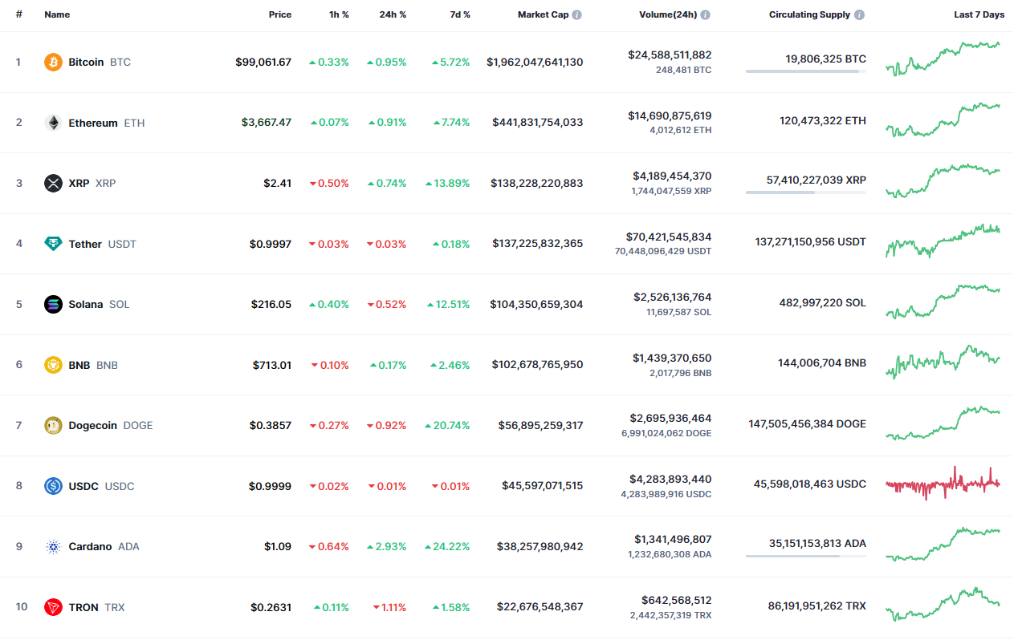Click XRP 7d change 13.89%
The image size is (1018, 640).
[x=447, y=183]
